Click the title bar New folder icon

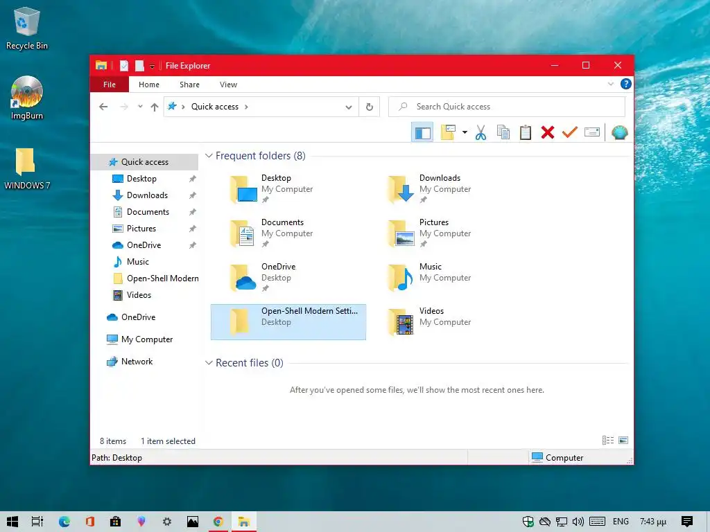coord(139,66)
